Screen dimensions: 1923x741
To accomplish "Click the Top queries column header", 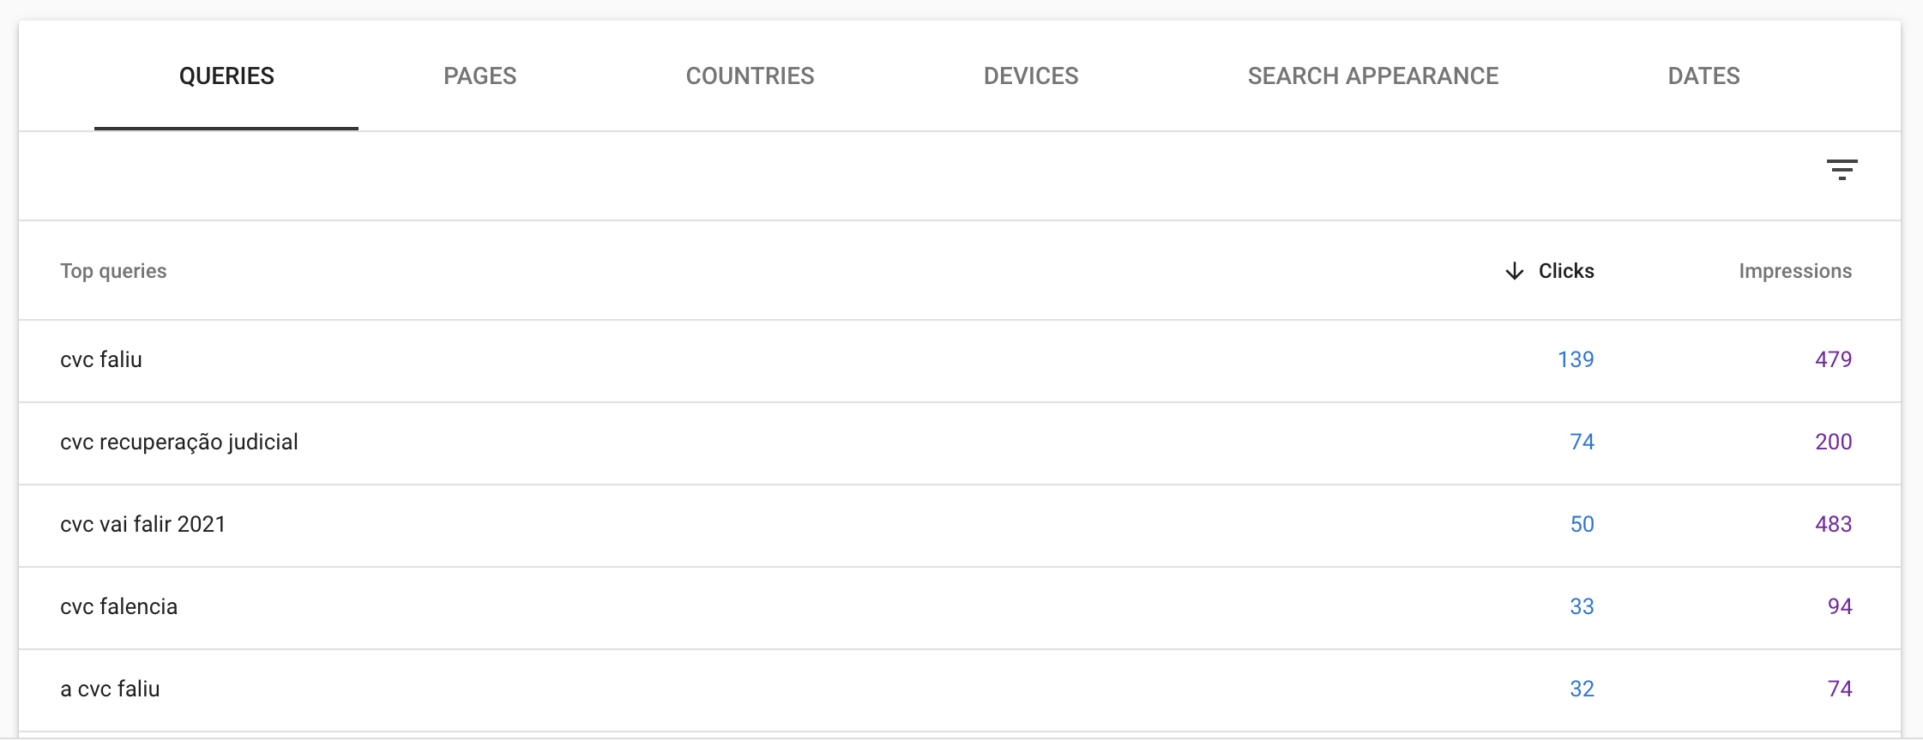I will (113, 271).
